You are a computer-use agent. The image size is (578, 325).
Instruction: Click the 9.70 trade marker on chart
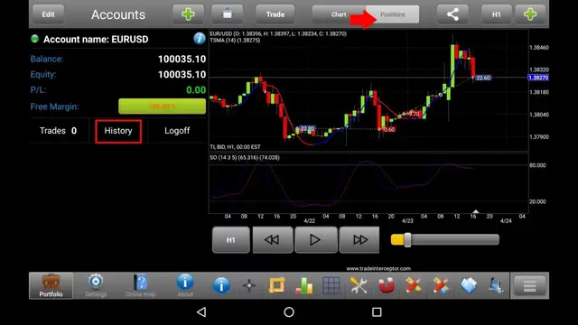coord(414,114)
